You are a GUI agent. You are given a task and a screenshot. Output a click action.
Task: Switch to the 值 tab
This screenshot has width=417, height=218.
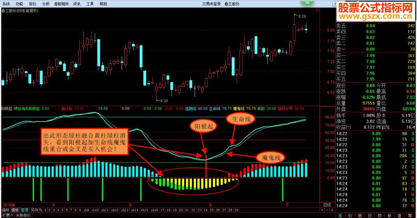[x=399, y=216]
